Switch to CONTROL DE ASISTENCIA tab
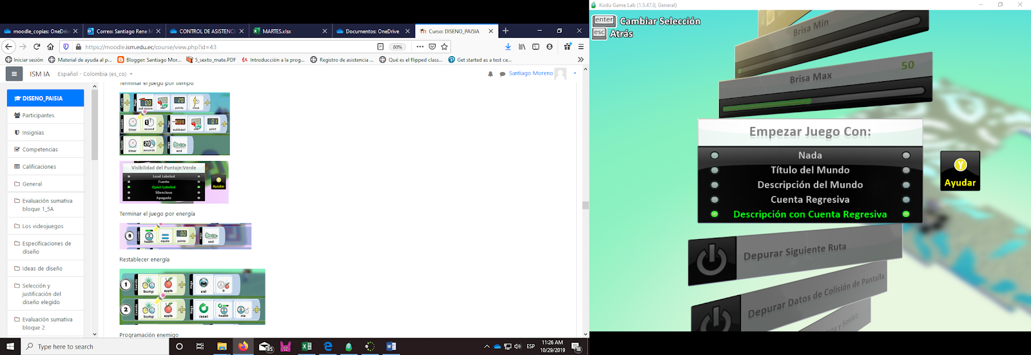The width and height of the screenshot is (1031, 355). 207,31
